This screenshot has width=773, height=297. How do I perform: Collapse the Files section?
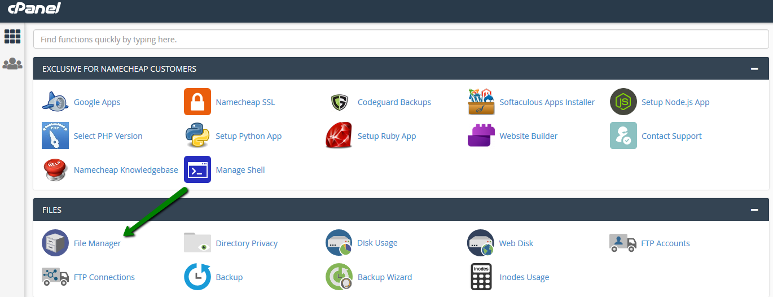click(x=754, y=210)
